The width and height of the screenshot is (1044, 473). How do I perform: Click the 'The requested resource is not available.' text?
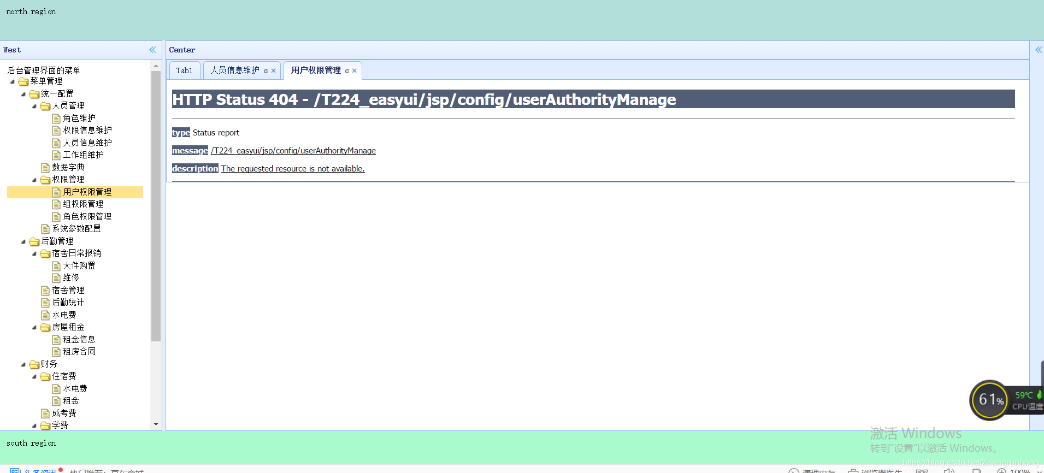coord(293,169)
